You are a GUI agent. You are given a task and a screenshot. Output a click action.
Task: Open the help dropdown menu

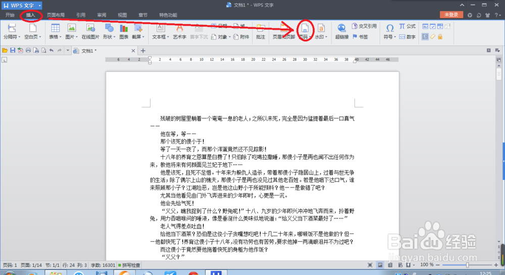click(497, 15)
